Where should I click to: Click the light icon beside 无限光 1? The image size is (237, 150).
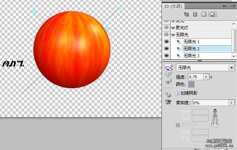pos(179,42)
